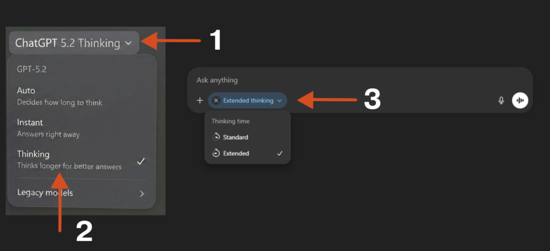Start voice mode with waveform icon
Screen dimensions: 550x251
(x=520, y=100)
